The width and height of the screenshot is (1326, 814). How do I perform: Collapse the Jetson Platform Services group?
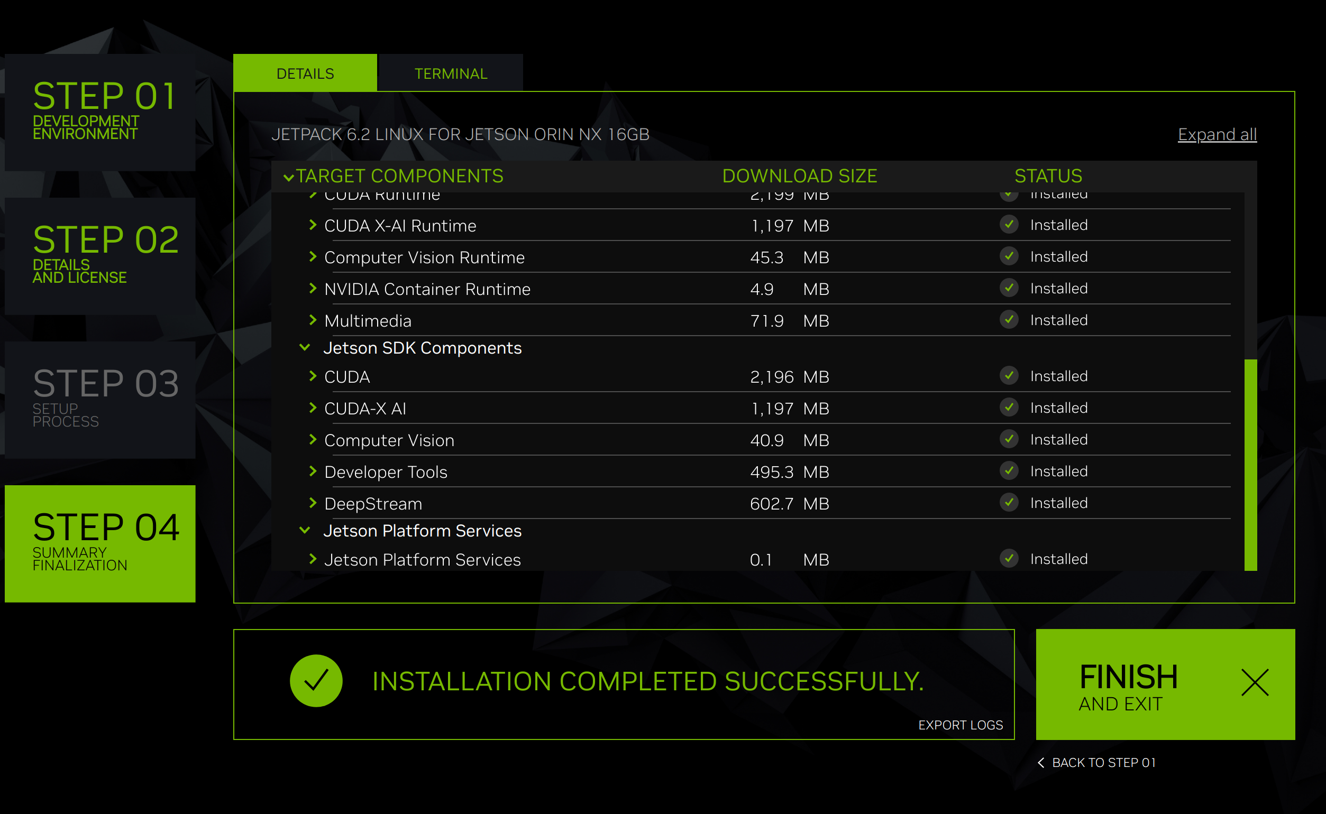pyautogui.click(x=305, y=531)
